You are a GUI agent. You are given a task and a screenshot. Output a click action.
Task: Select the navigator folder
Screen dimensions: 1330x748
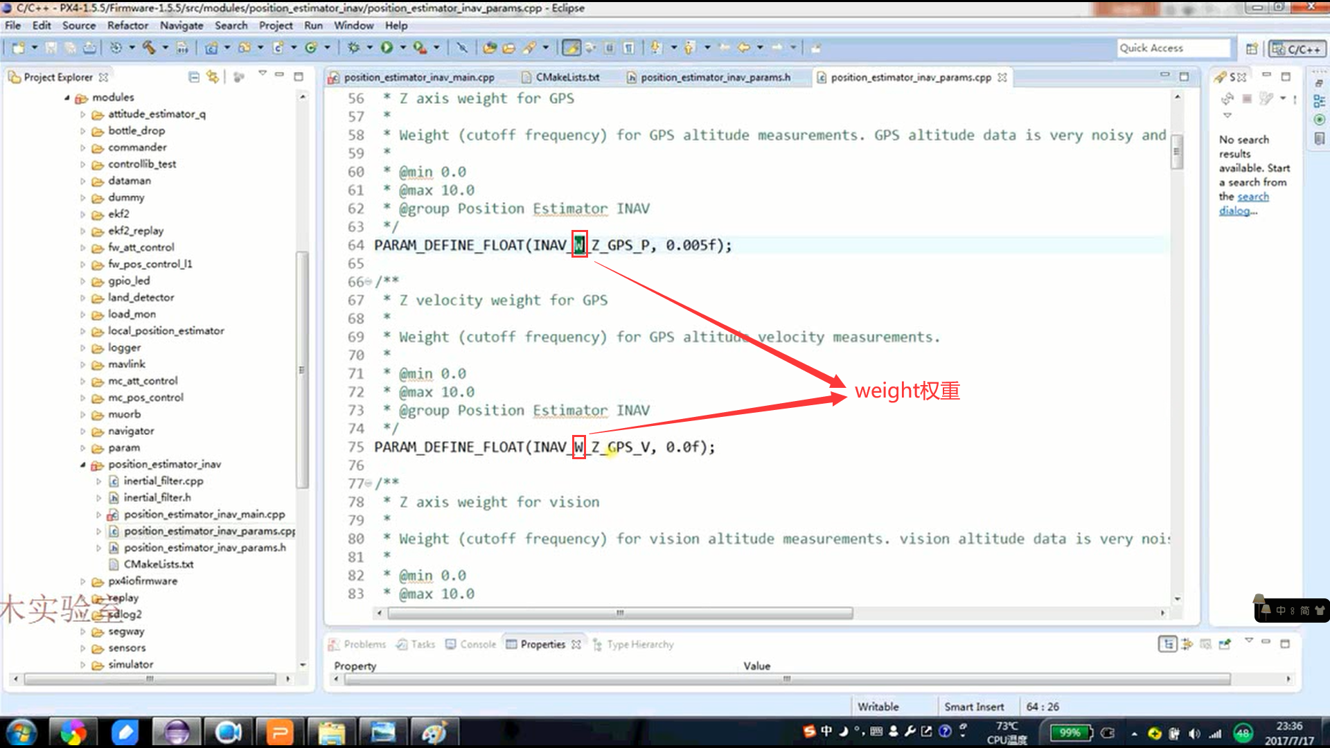click(131, 431)
